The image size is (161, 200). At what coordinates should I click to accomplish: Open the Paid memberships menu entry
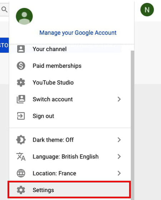click(70, 66)
